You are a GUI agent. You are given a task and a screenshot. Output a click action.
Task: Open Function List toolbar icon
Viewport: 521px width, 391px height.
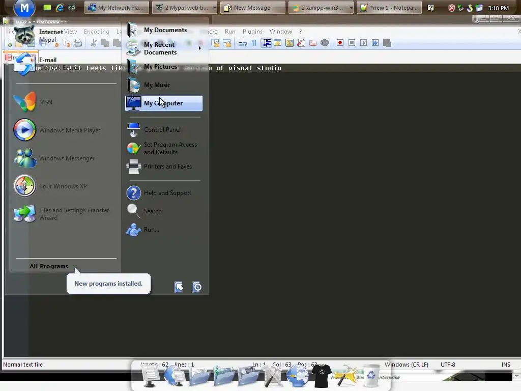point(301,43)
